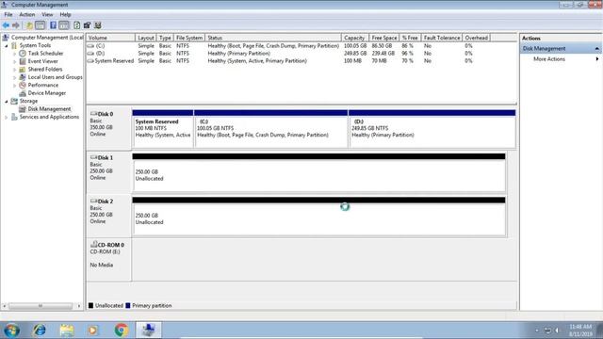Open the Windows Start button
The image size is (603, 339).
tap(11, 331)
